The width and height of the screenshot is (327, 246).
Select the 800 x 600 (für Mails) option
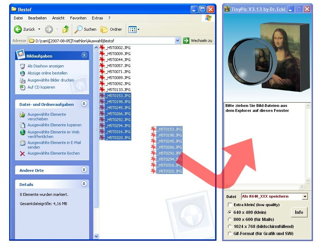230,220
